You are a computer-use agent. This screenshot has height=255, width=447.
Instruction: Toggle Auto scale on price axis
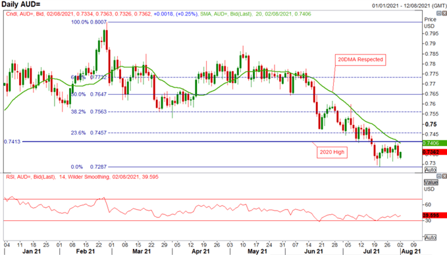point(430,170)
